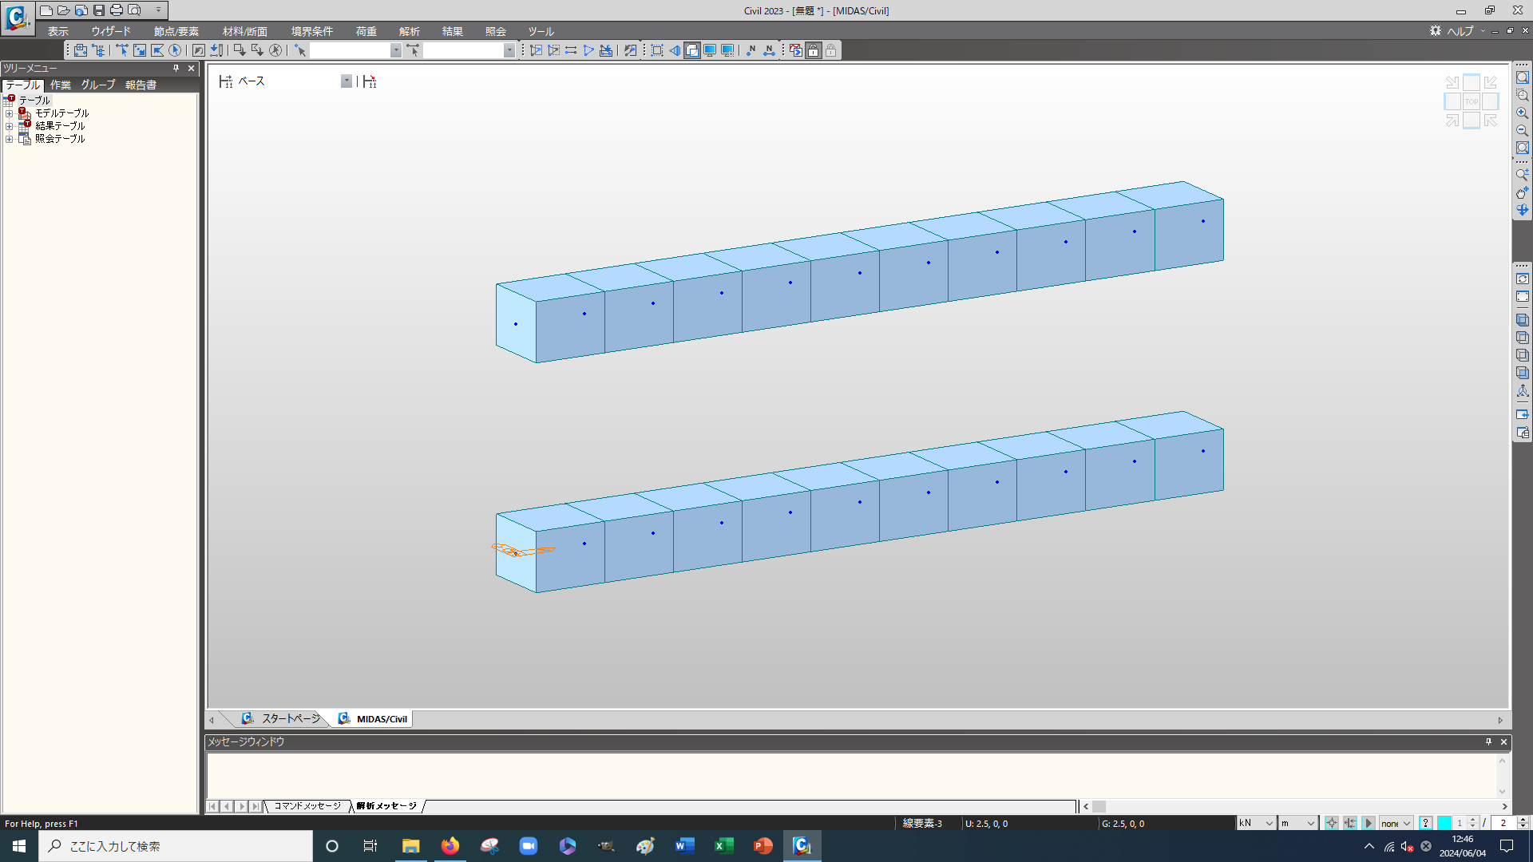The height and width of the screenshot is (862, 1533).
Task: Click the TOP view cube face
Action: 1472,101
